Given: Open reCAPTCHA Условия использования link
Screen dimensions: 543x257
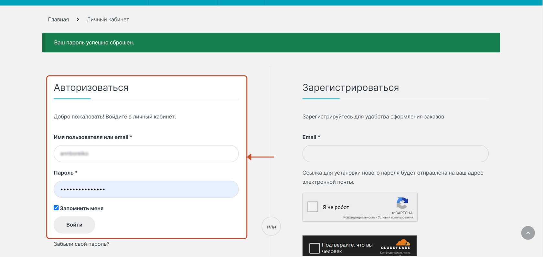Looking at the screenshot, I should 396,217.
